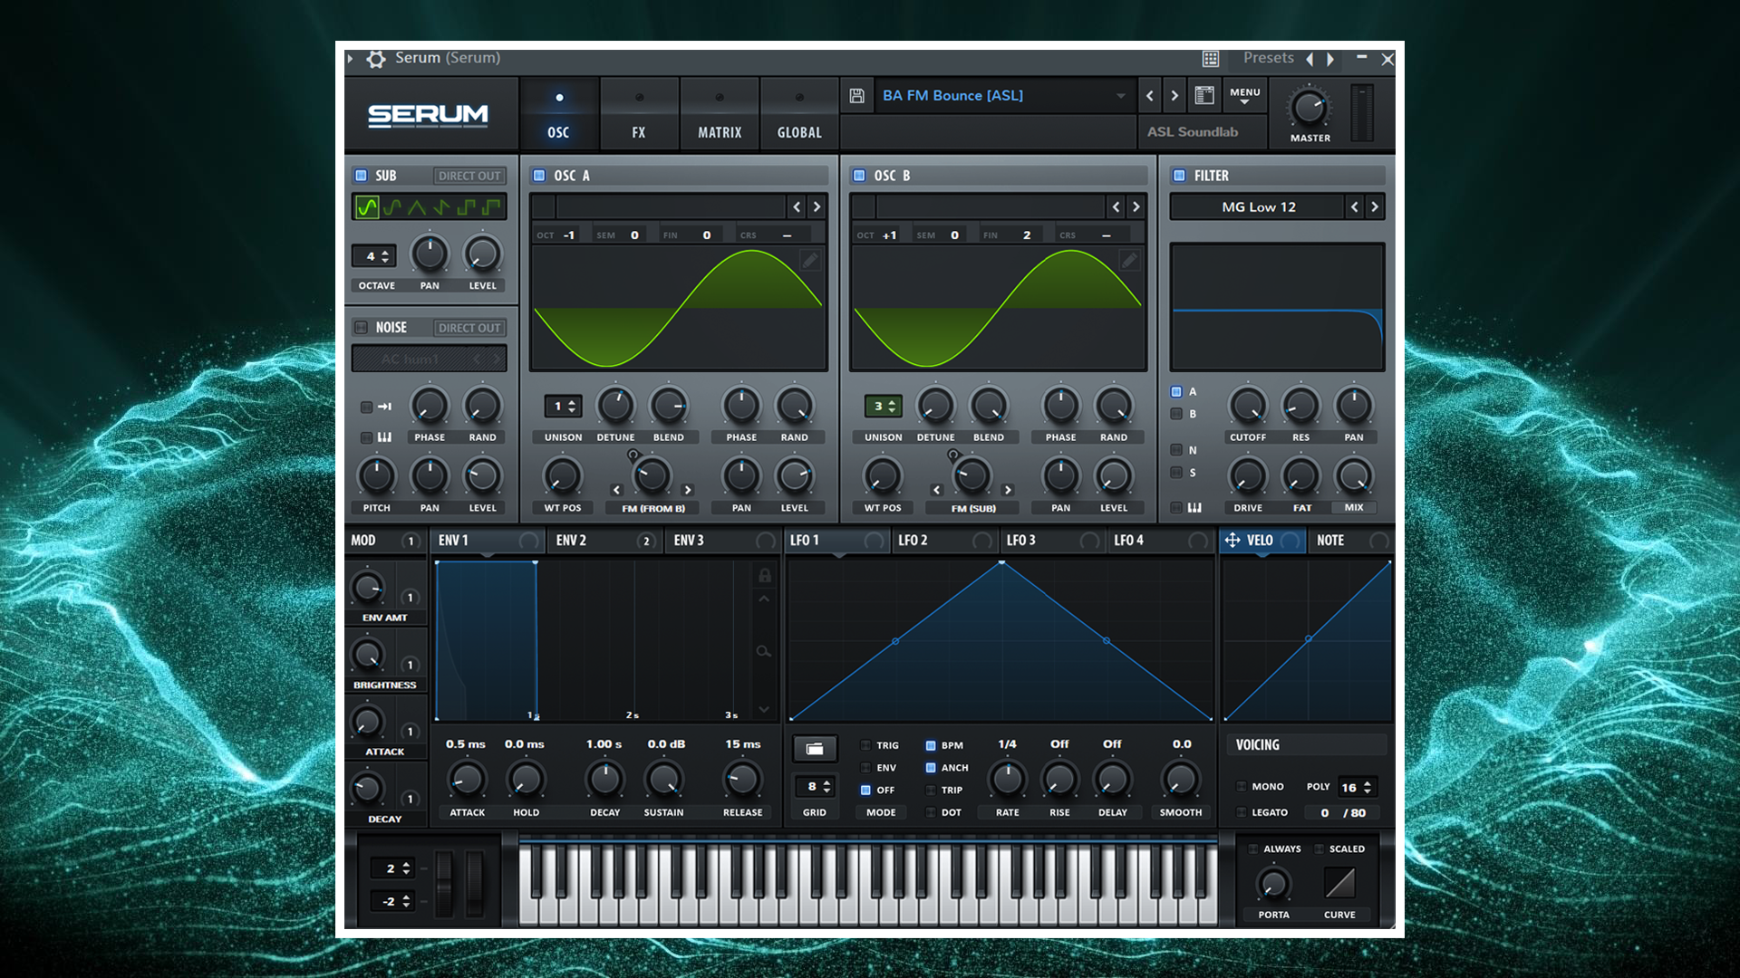Toggle the LFO BPM sync checkbox
The width and height of the screenshot is (1740, 978).
(x=930, y=745)
